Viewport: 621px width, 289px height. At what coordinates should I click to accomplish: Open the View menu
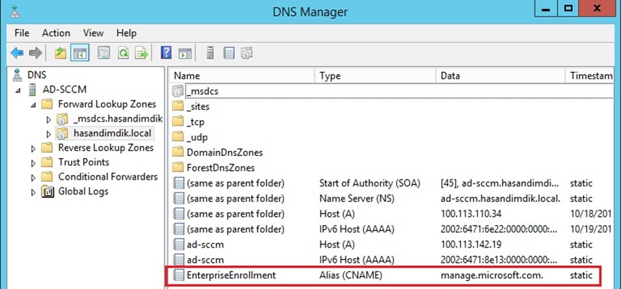93,33
